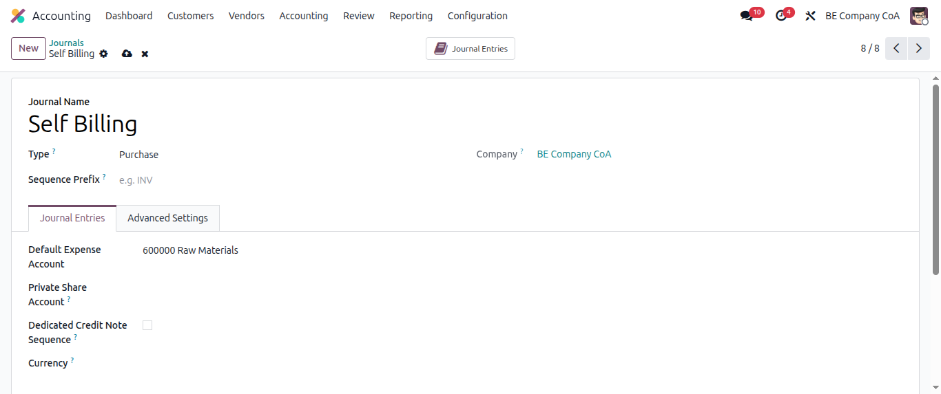
Task: Click the New button
Action: tap(28, 48)
